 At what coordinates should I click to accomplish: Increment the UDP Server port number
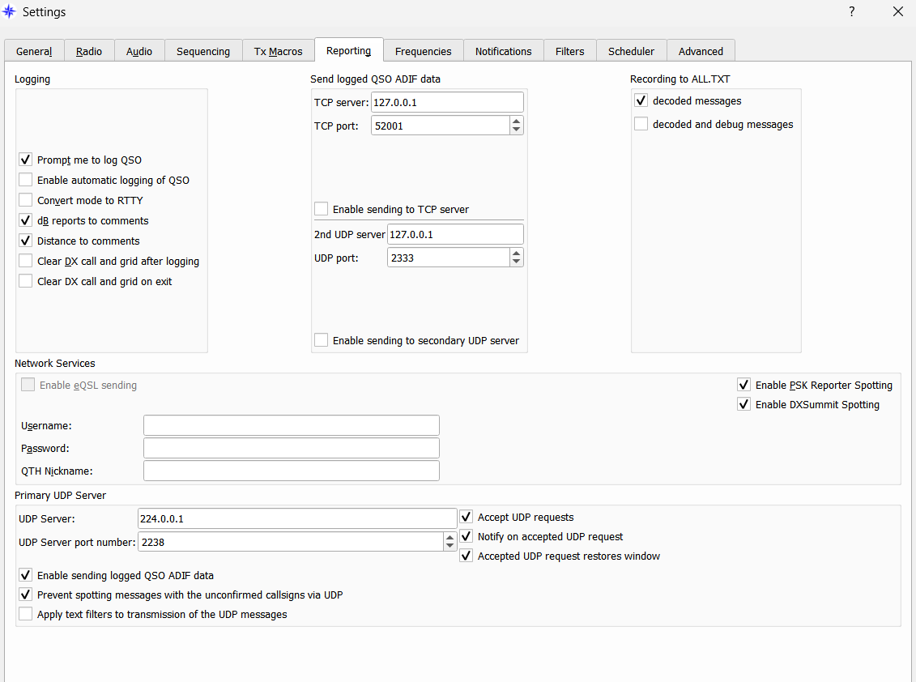449,538
